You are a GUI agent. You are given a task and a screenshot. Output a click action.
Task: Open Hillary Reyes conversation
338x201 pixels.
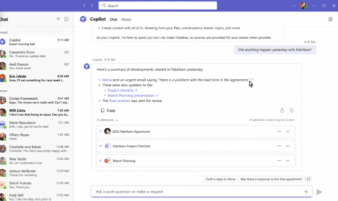(x=36, y=136)
